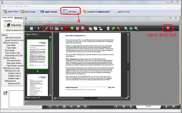Select Gradient Color A setting
Viewport: 182px width, 113px height.
[x=14, y=73]
